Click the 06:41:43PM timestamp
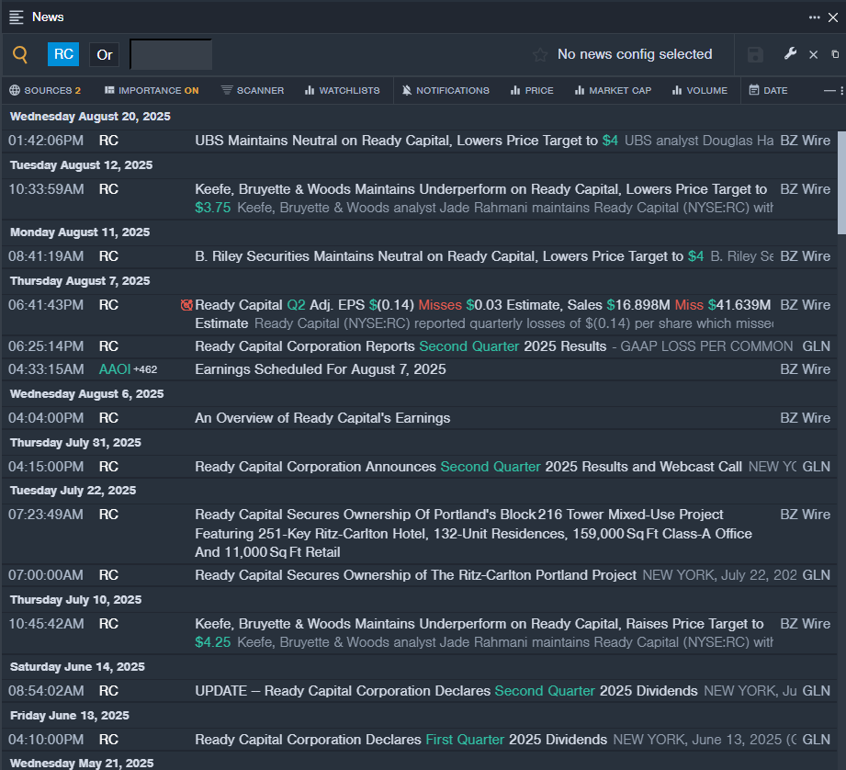Viewport: 846px width, 770px height. click(x=46, y=305)
